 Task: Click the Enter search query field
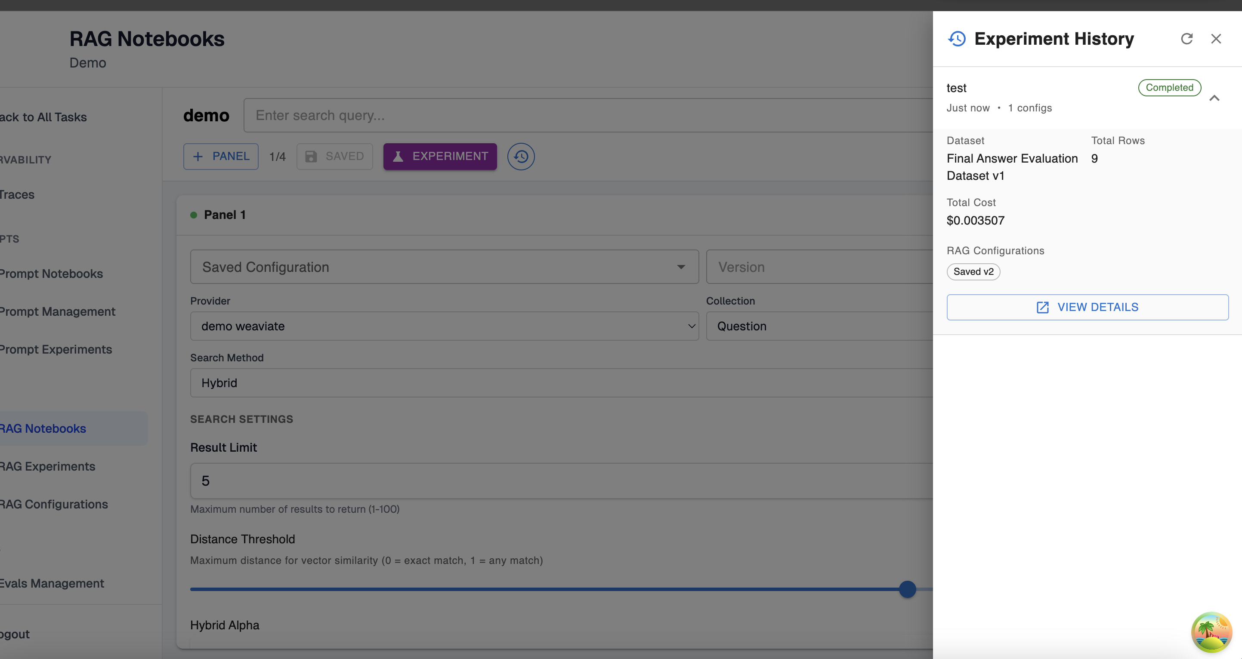[x=588, y=115]
